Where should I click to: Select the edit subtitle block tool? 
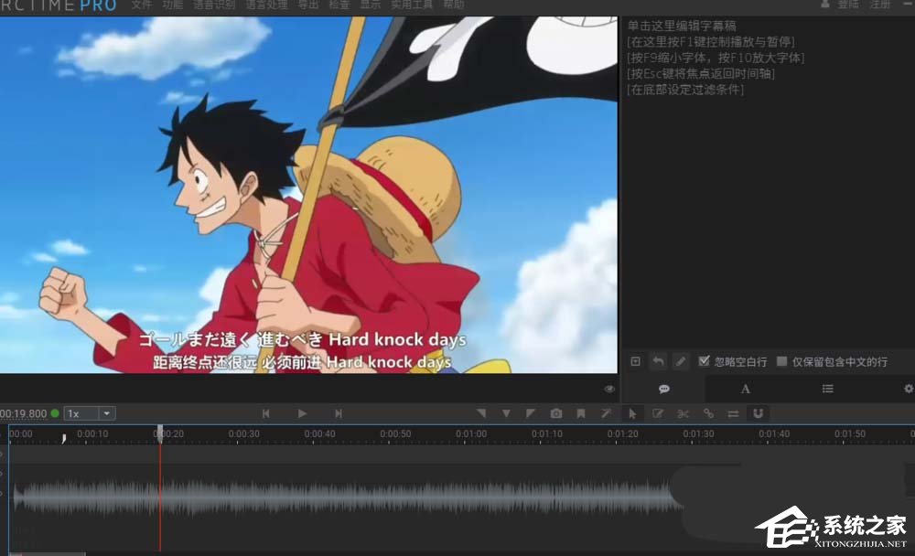pyautogui.click(x=658, y=413)
